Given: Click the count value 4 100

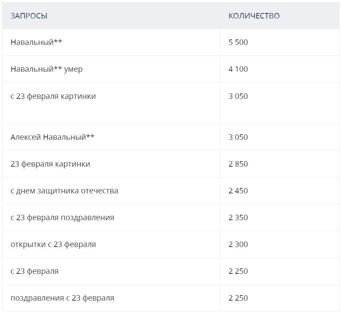Looking at the screenshot, I should click(x=238, y=69).
